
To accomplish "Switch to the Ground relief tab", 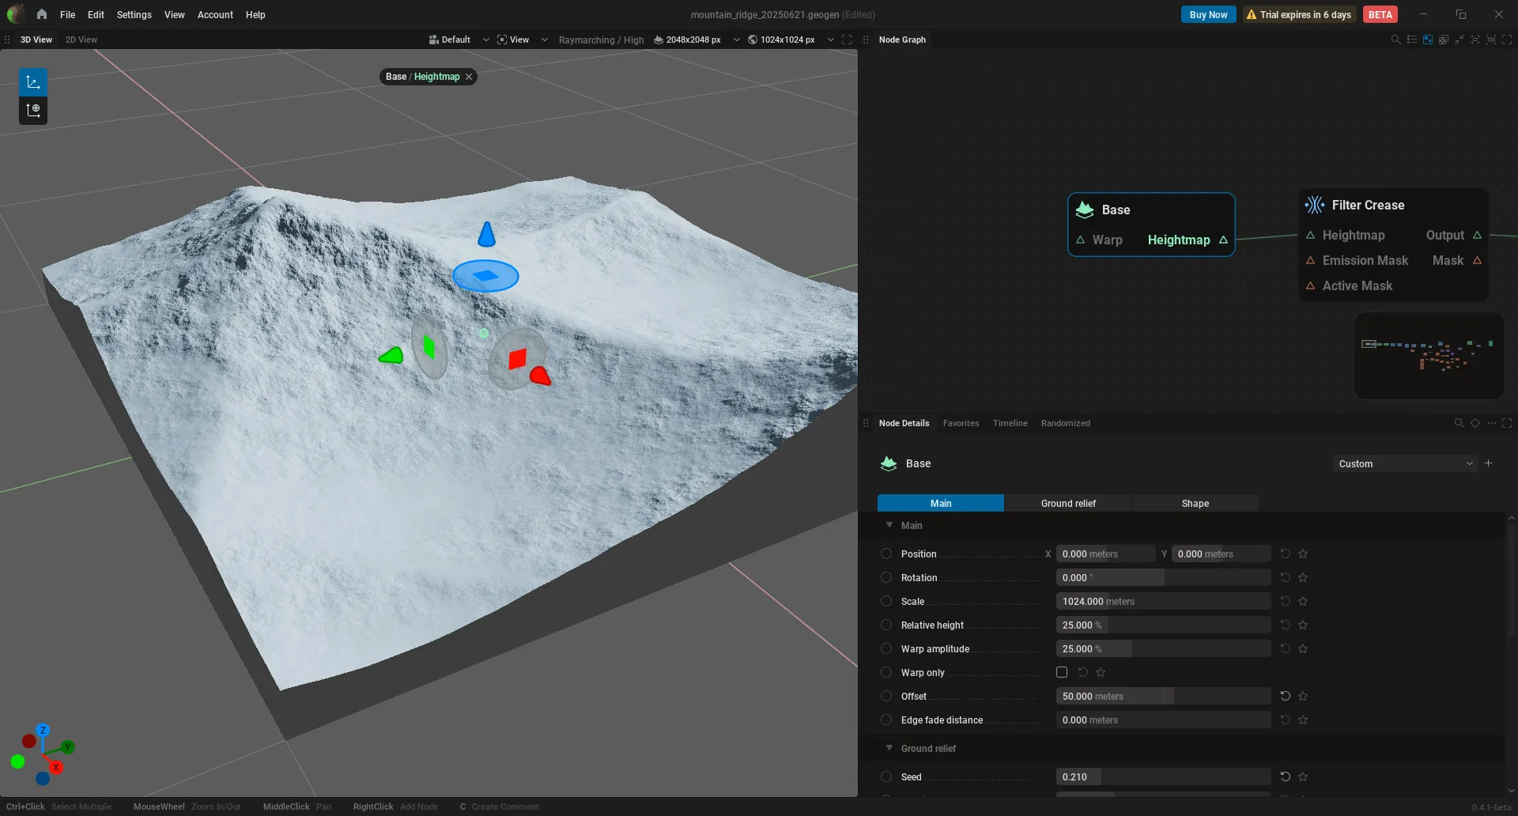I will point(1068,503).
